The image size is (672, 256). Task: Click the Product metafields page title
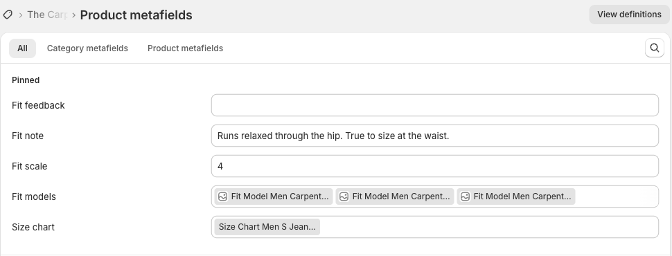(x=136, y=15)
